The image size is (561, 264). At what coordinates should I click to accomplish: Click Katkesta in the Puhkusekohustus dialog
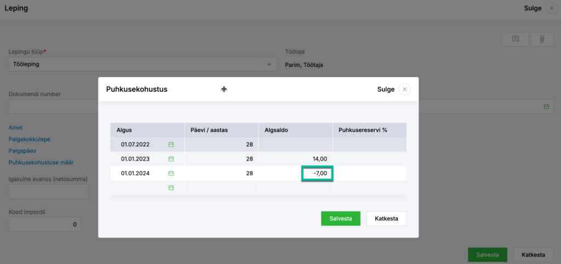(386, 219)
